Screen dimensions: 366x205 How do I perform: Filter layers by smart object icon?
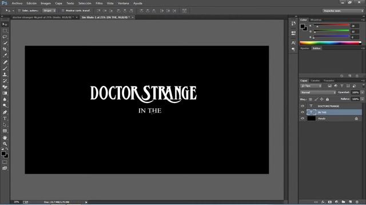354,86
